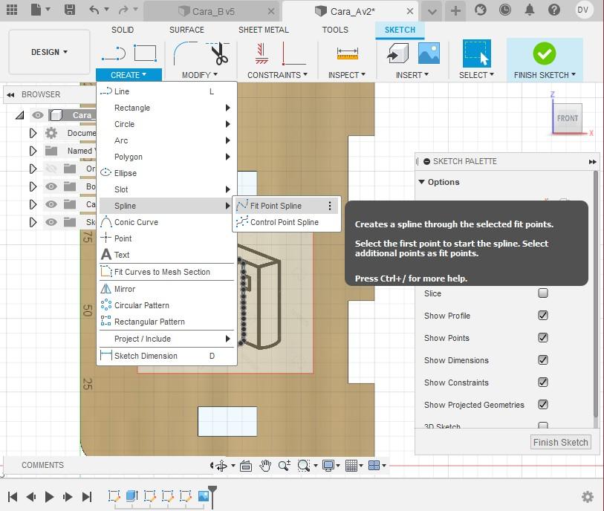This screenshot has height=511, width=604.
Task: Toggle the Show Constraints checkbox
Action: coord(543,383)
